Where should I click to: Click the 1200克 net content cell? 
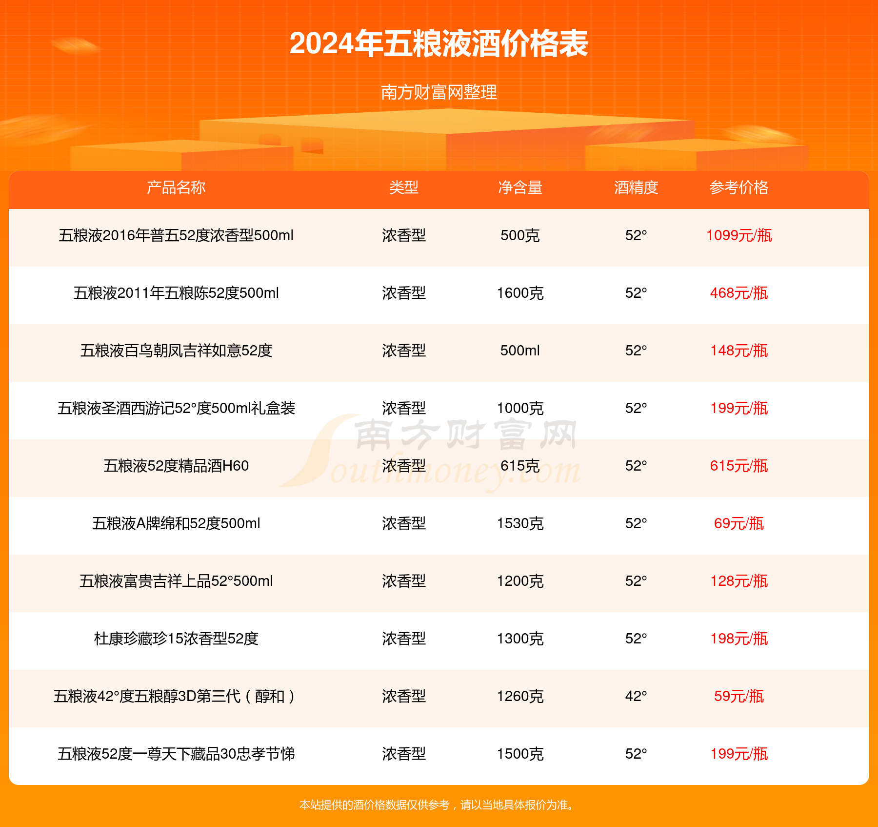(520, 581)
